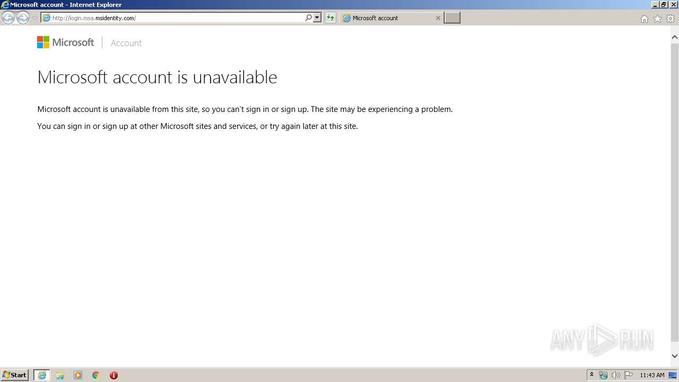The image size is (679, 382).
Task: Open Favorites star icon
Action: [657, 19]
